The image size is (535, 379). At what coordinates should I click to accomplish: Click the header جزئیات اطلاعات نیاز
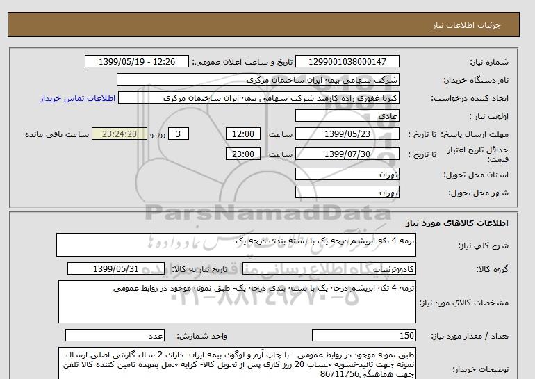coord(466,25)
